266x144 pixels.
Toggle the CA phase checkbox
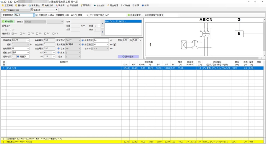[x=53, y=34]
